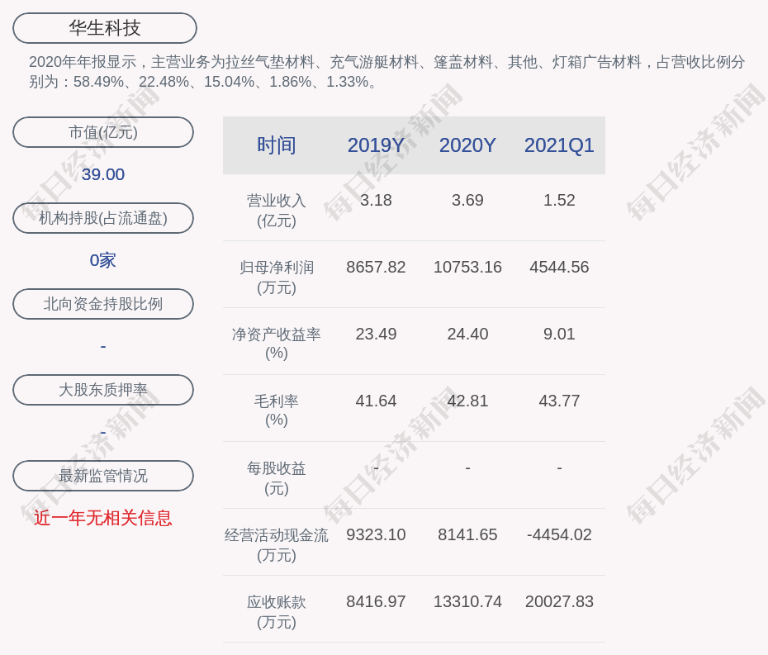768x655 pixels.
Task: Select the 北向资金持股比例 pill
Action: coord(103,304)
